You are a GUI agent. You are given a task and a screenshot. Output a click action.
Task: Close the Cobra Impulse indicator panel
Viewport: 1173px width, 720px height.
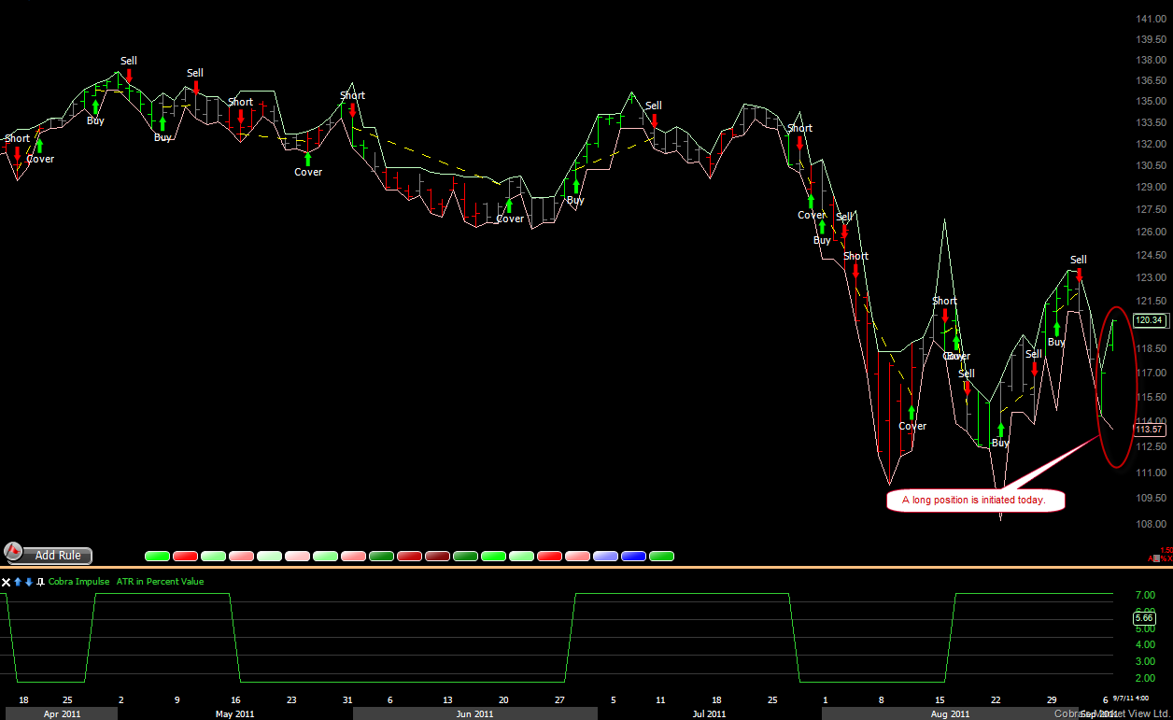pos(7,582)
